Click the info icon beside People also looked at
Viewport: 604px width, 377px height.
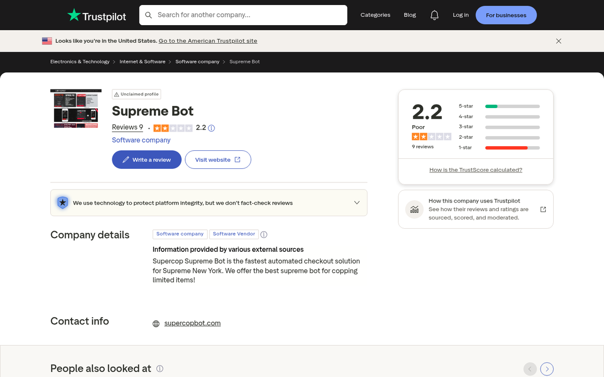[x=160, y=368]
